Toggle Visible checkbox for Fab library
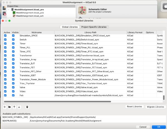 pyautogui.click(x=13, y=95)
